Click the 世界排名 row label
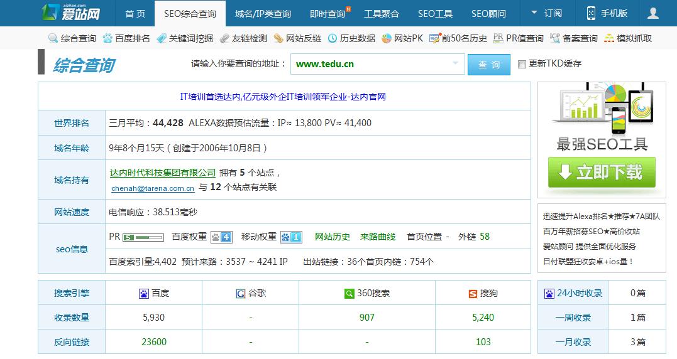 point(72,123)
